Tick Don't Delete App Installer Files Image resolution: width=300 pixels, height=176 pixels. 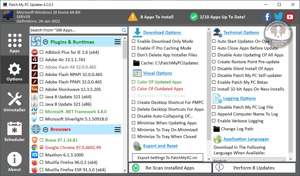[134, 55]
